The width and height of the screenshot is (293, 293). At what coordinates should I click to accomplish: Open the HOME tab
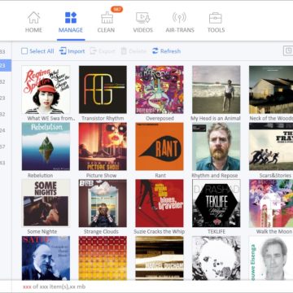(33, 22)
